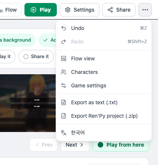
Task: Click Play from here button
Action: [x=121, y=145]
